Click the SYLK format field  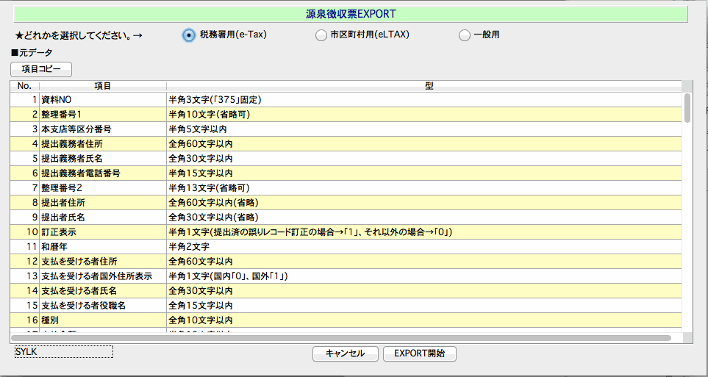click(x=63, y=352)
